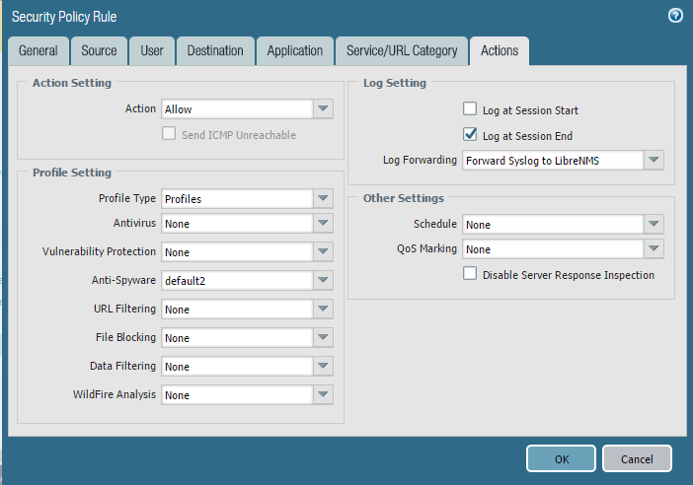Confirm rule with OK button
The image size is (693, 485).
click(x=562, y=459)
